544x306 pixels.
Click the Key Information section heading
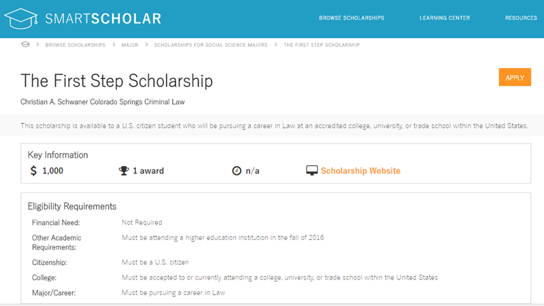(58, 155)
